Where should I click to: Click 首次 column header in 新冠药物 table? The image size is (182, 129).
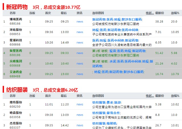click(x=48, y=13)
